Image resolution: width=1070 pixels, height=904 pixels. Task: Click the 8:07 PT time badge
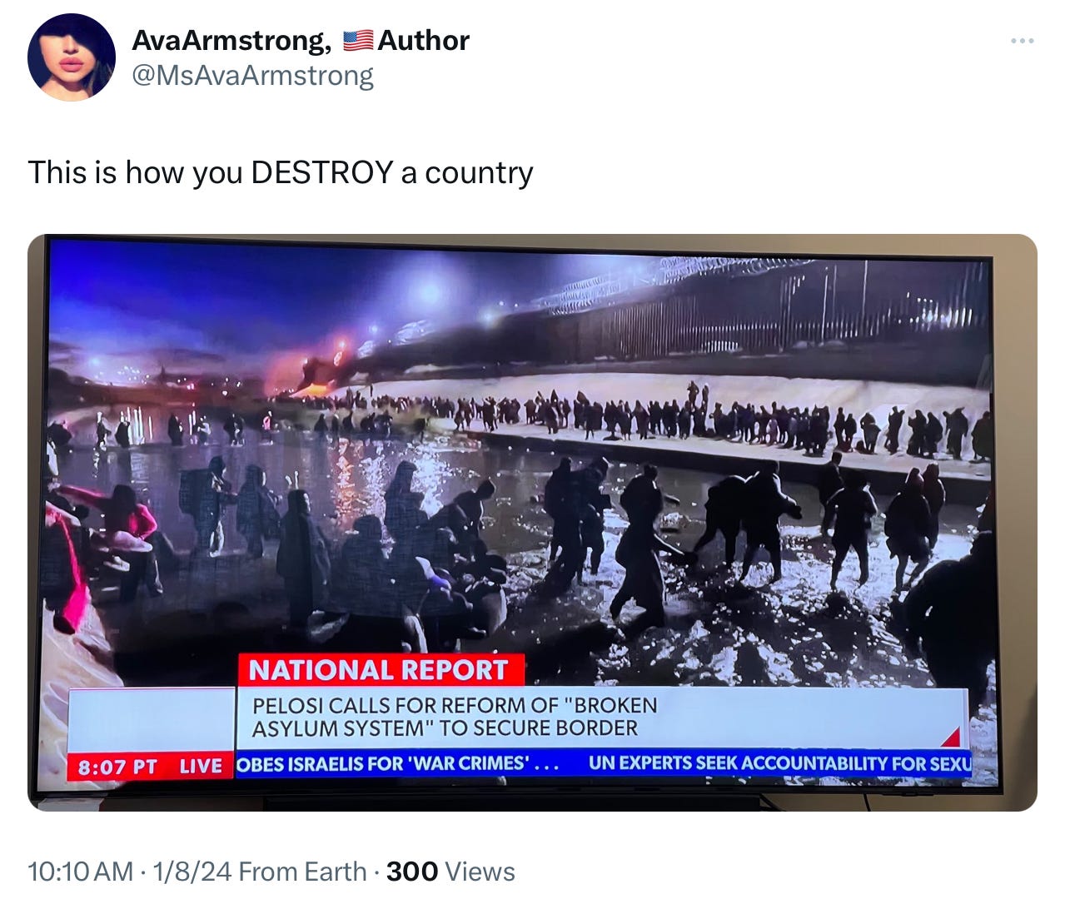(117, 766)
